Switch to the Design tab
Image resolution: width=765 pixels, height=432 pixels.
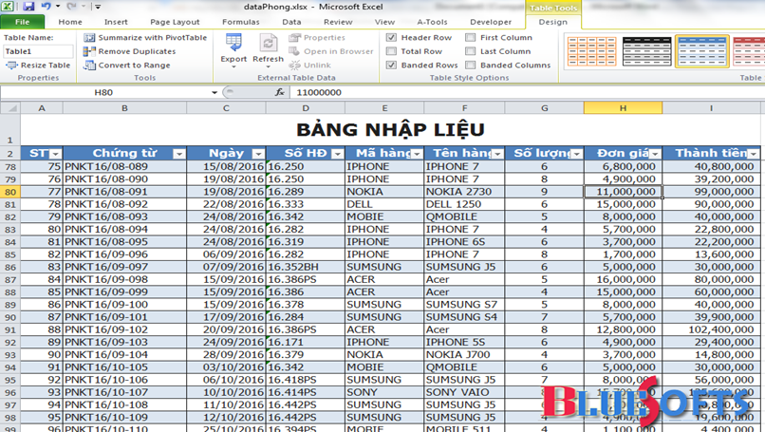(552, 22)
